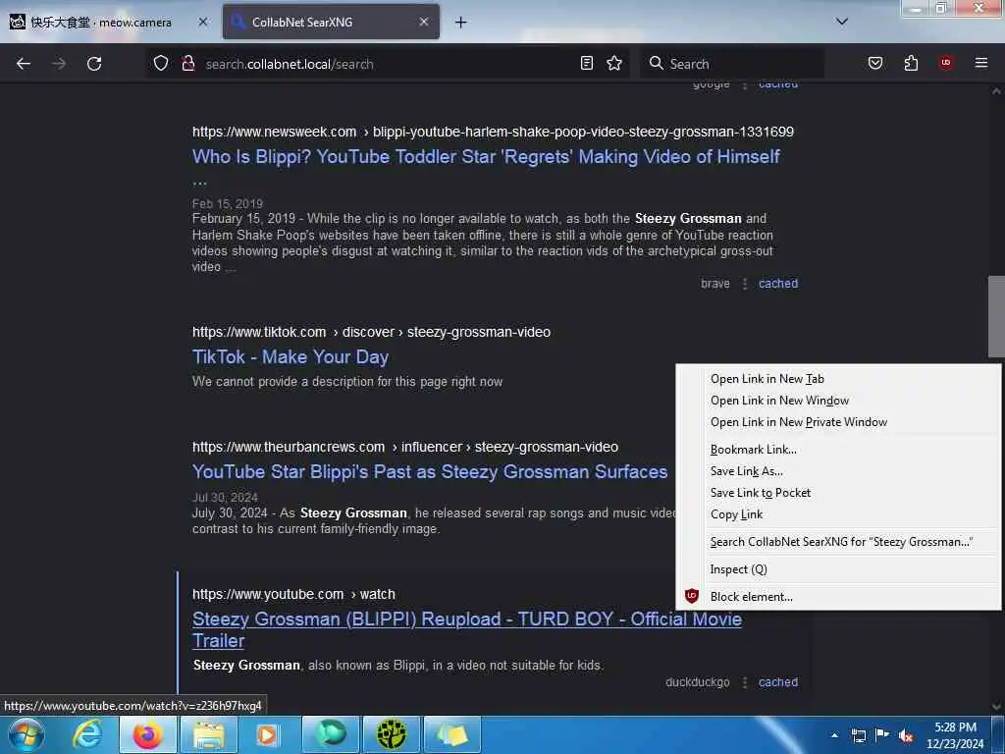Open TikTok - Make Your Day result
Screen dimensions: 1005x754
(x=291, y=357)
